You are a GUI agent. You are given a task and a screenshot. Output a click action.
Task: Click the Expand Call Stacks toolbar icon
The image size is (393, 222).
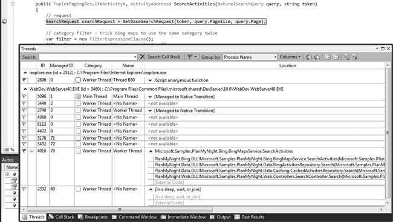(309, 57)
